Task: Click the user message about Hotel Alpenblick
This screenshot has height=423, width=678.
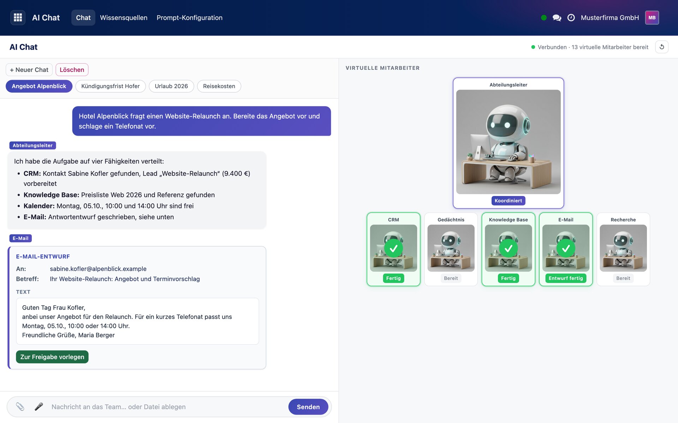Action: (x=202, y=121)
